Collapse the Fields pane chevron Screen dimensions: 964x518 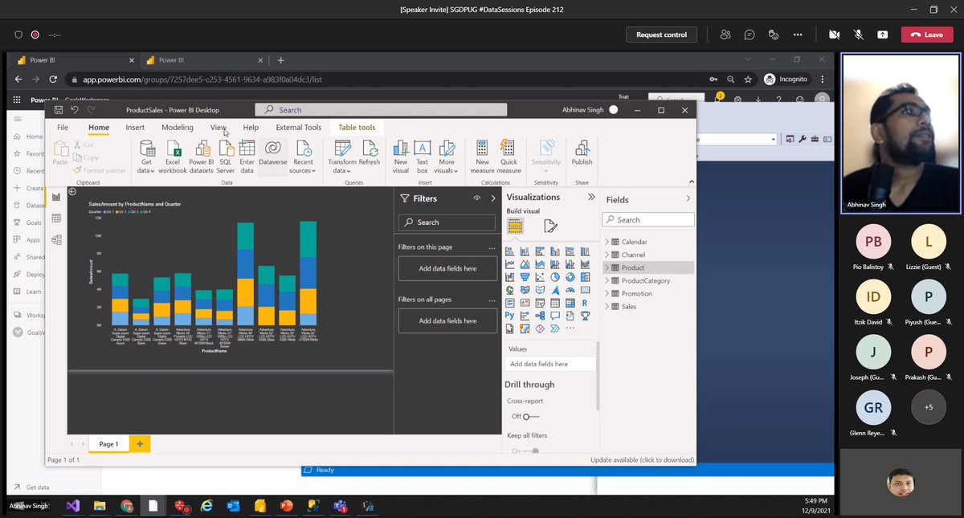coord(688,199)
